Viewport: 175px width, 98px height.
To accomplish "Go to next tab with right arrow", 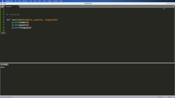I will point(2,7).
